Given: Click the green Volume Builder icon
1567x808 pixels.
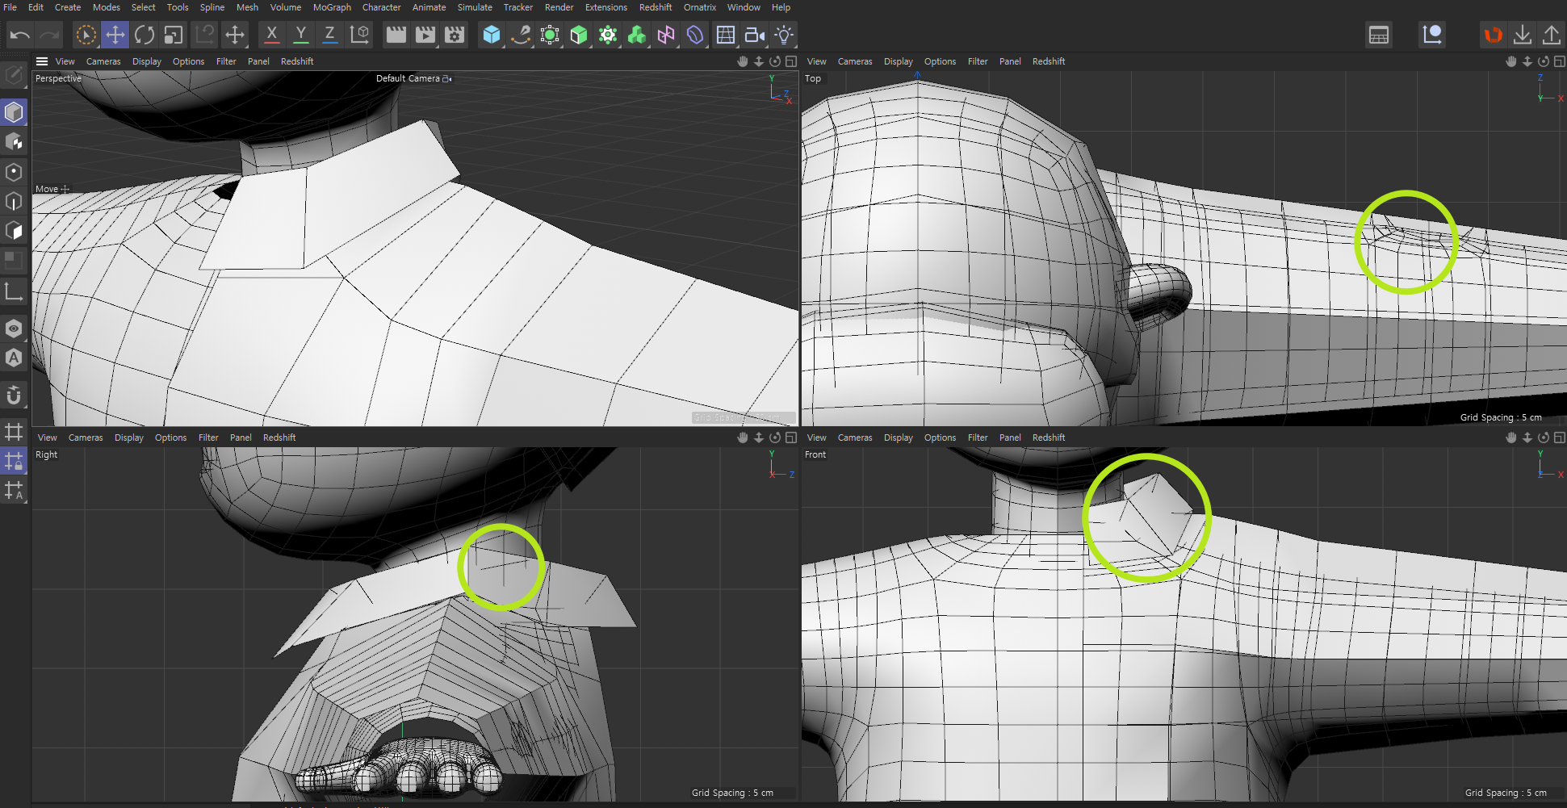Looking at the screenshot, I should click(x=637, y=35).
